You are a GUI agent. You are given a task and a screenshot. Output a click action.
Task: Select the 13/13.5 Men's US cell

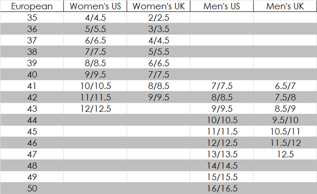click(222, 154)
